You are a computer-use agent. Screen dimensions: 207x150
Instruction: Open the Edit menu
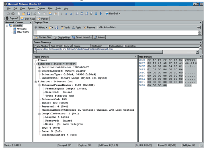[x=15, y=8]
